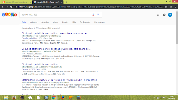
Task: Open Configuración search settings menu
Action: tap(85, 22)
